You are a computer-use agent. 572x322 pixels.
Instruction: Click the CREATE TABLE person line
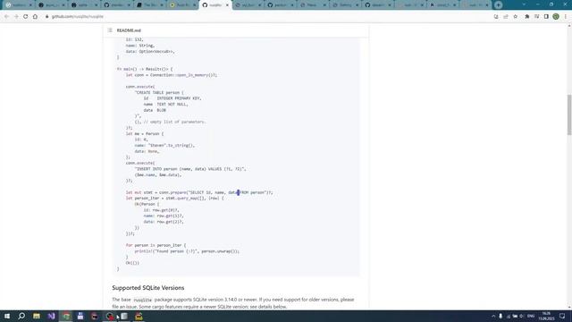coord(159,93)
